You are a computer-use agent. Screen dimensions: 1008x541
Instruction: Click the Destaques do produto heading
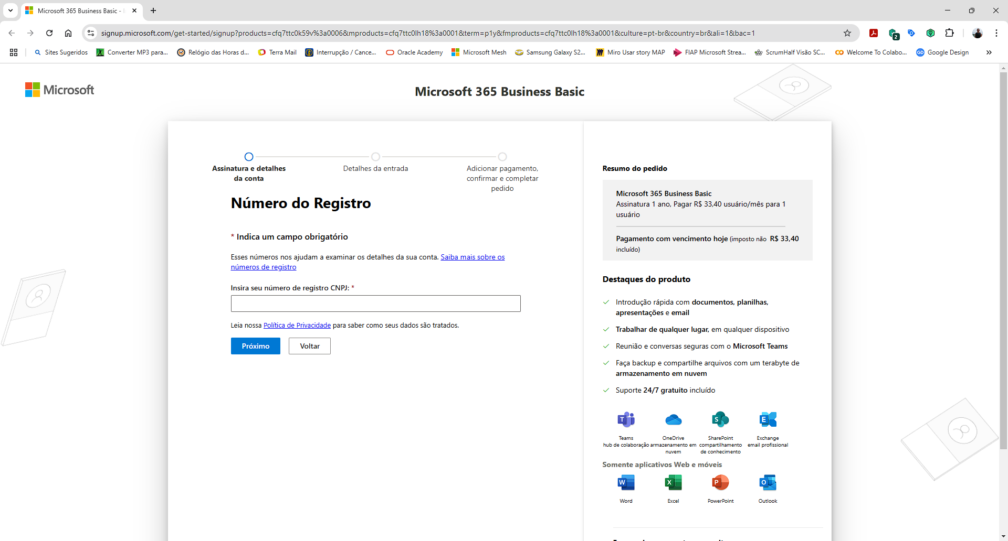point(646,279)
